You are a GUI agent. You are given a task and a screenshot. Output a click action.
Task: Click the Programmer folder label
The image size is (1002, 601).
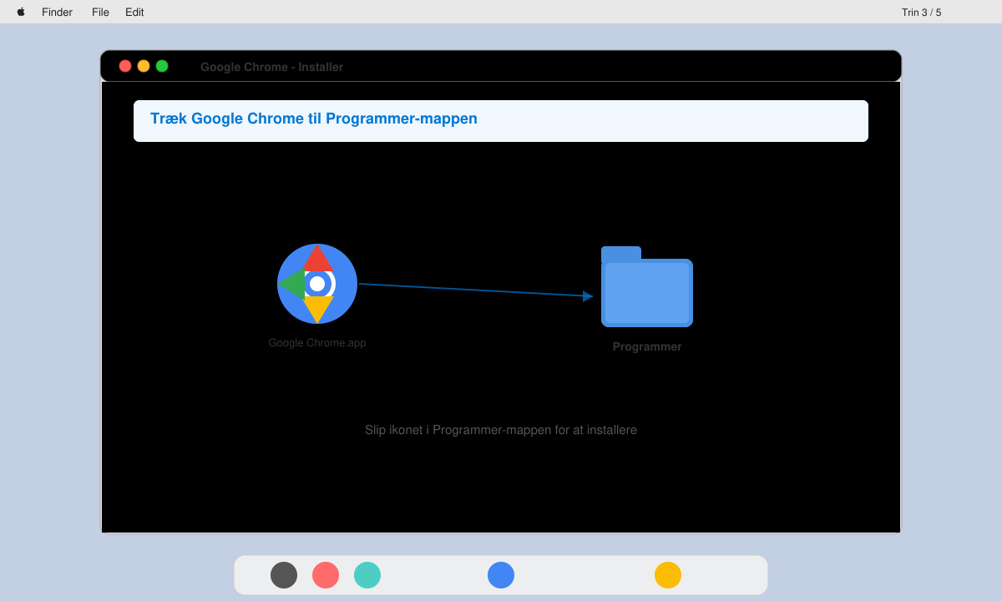point(647,346)
